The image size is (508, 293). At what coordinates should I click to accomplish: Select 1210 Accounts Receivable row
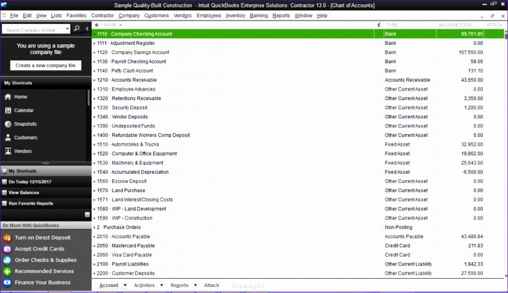coord(298,80)
